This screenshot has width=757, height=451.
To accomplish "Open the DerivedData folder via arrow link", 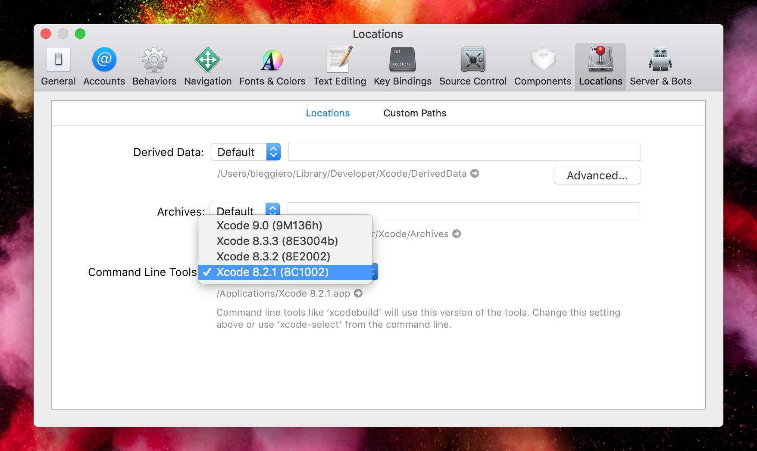I will pos(475,174).
